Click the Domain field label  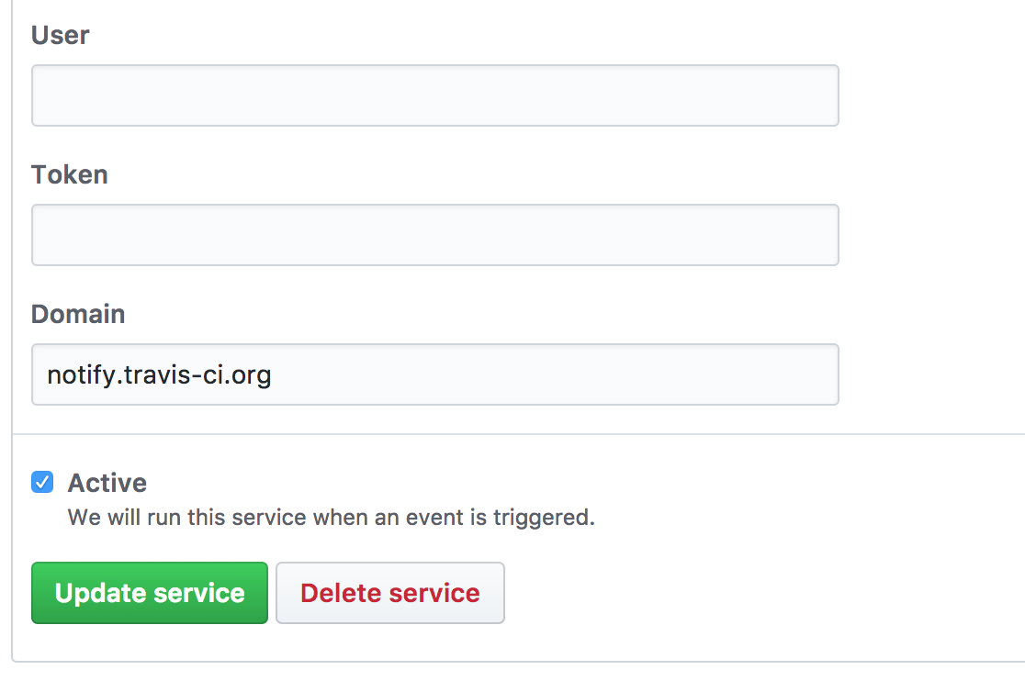[78, 315]
